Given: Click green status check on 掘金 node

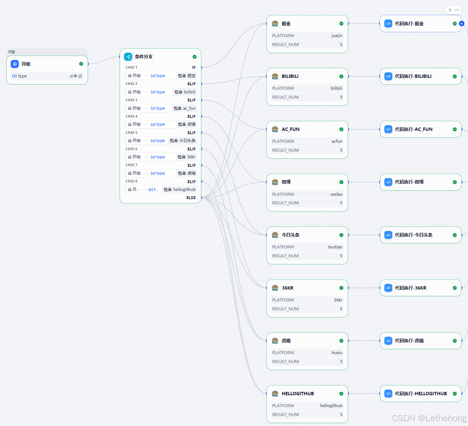Looking at the screenshot, I should coord(341,24).
